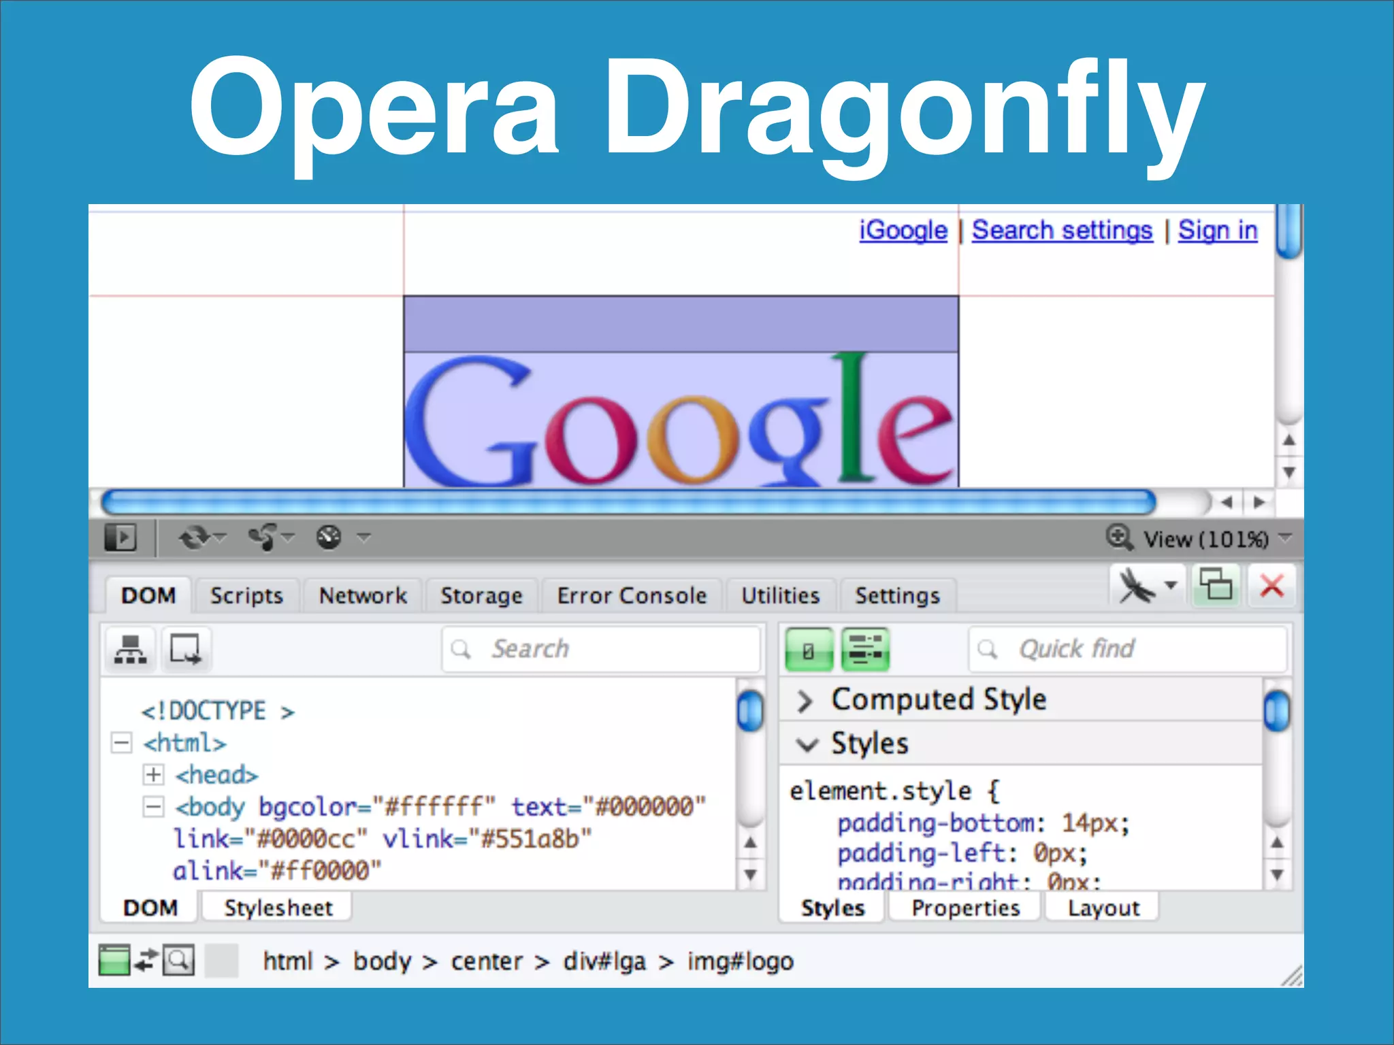Close the Dragonfly panel with red X

1271,585
